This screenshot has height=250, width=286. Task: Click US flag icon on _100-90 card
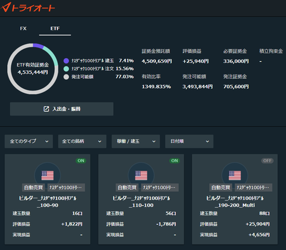tap(48, 176)
